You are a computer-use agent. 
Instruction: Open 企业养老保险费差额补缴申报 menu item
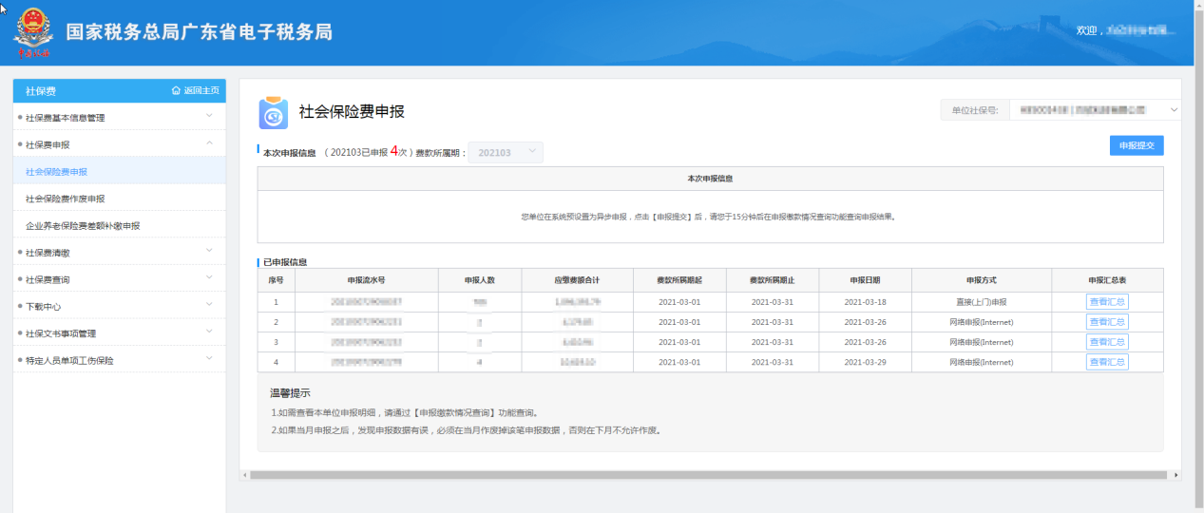83,226
